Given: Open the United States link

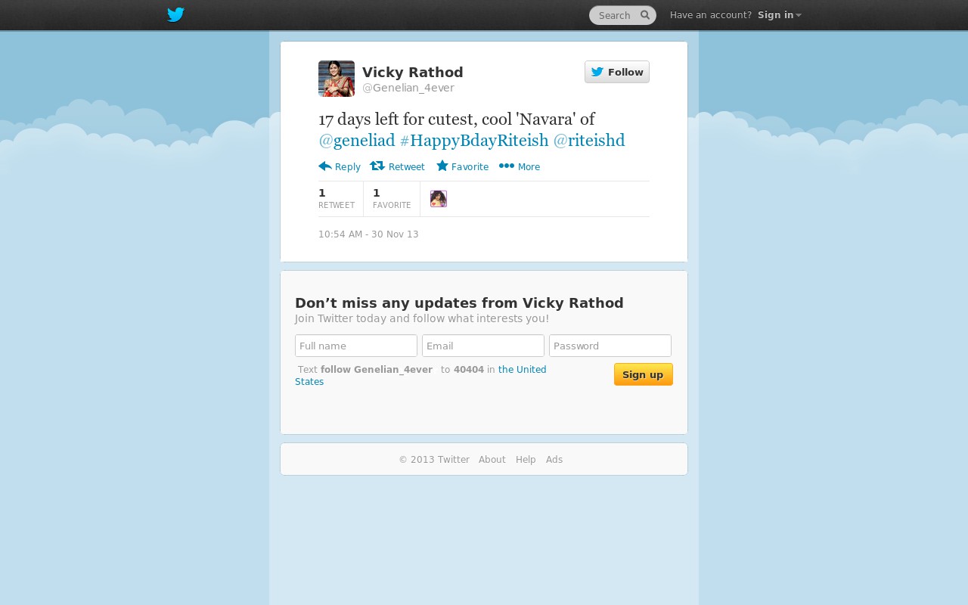Looking at the screenshot, I should (x=420, y=376).
